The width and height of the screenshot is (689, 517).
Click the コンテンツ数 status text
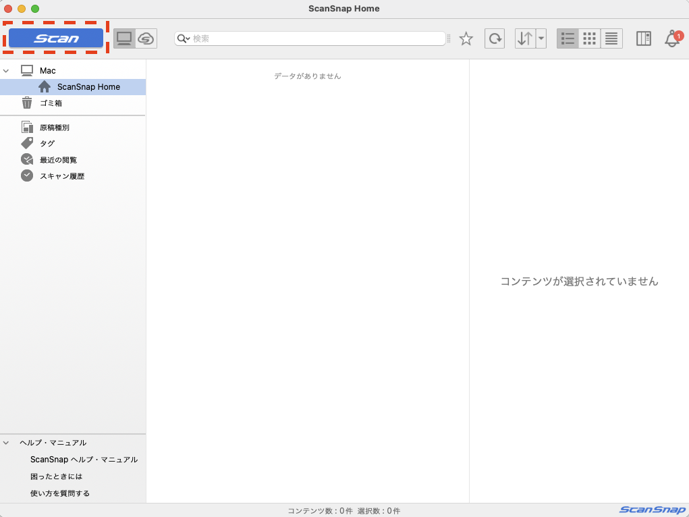tap(321, 511)
